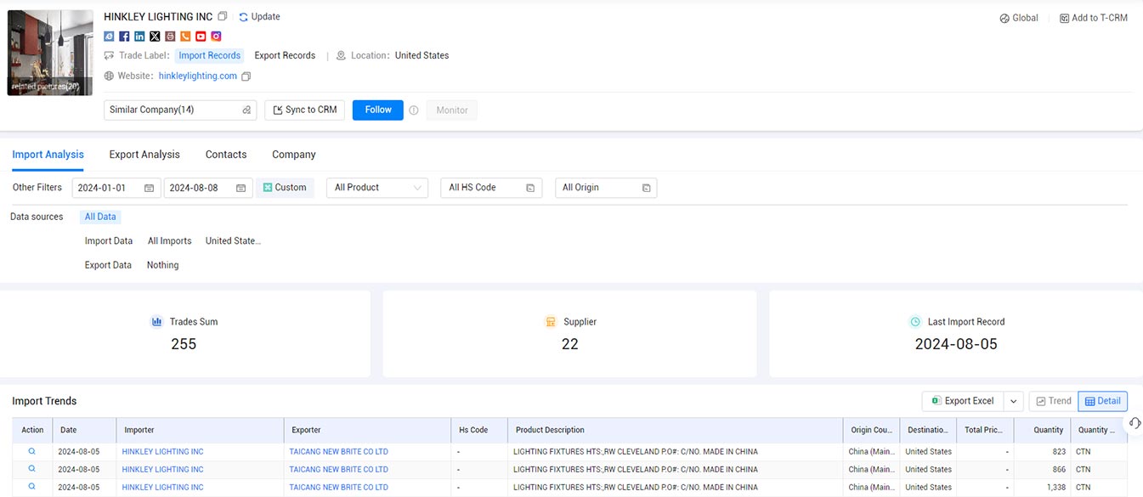Click the '2024-08-05' last import value

pyautogui.click(x=956, y=344)
